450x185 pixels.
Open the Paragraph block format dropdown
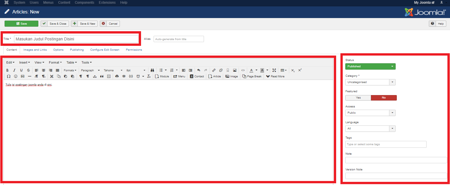(x=90, y=70)
